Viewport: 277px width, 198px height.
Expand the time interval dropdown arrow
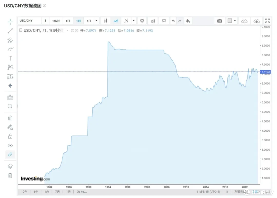(x=96, y=21)
